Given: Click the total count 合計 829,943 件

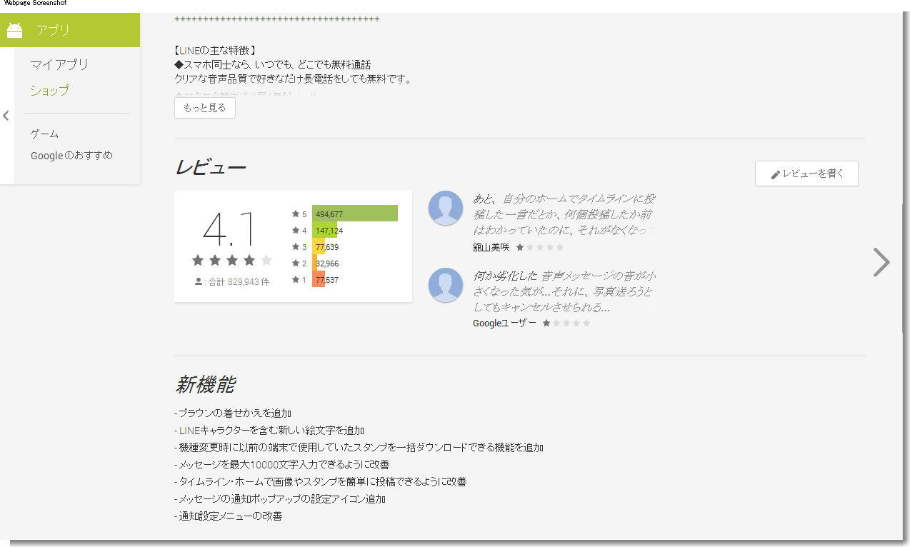Looking at the screenshot, I should 239,282.
